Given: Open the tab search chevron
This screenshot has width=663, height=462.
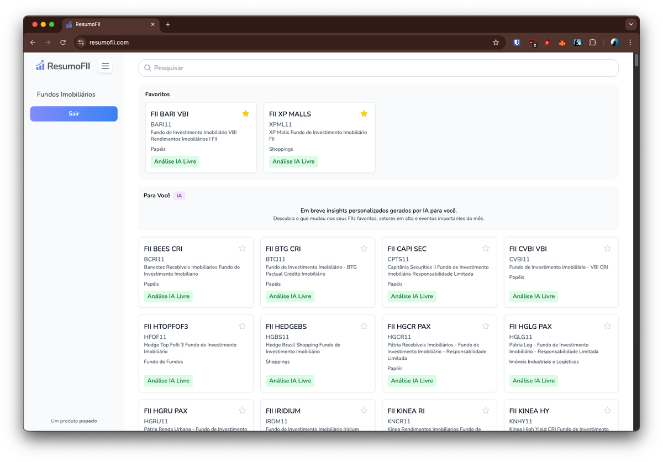Looking at the screenshot, I should pyautogui.click(x=631, y=24).
